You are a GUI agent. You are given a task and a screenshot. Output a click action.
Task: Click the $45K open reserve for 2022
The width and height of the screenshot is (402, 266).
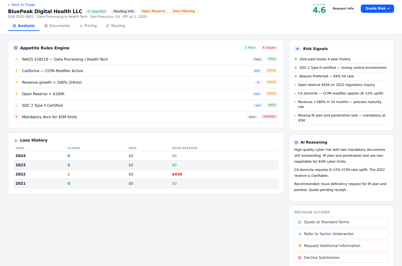177,174
